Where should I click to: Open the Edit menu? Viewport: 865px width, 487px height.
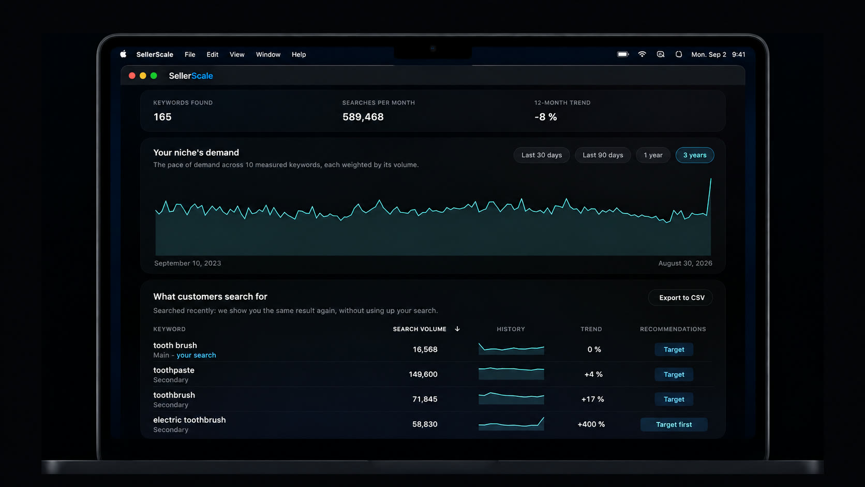[213, 54]
